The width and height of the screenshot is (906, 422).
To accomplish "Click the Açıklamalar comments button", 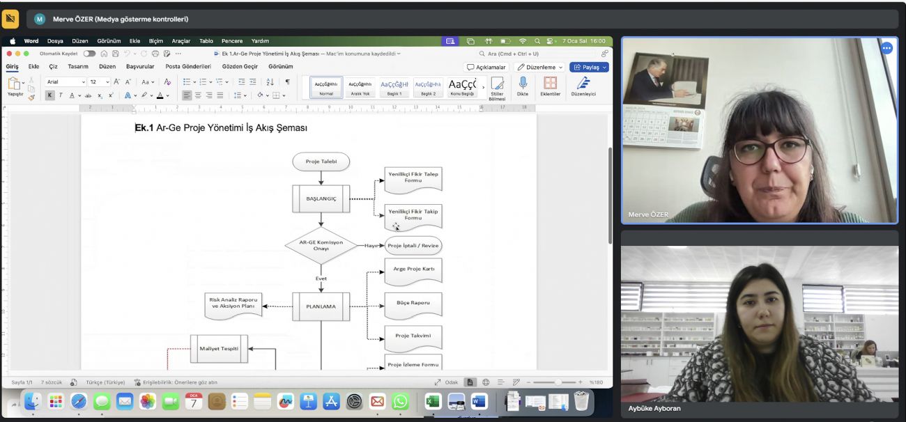I will (486, 68).
